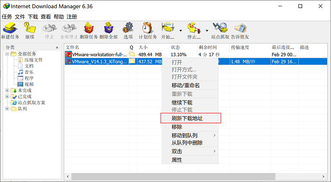Open the 注册 menu
This screenshot has width=331, height=182.
[x=72, y=17]
